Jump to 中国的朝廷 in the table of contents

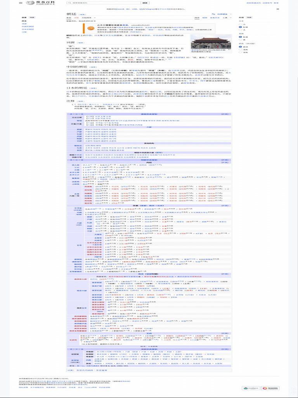[28, 26]
